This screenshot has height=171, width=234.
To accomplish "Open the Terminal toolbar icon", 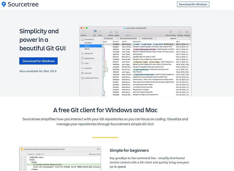I will (x=180, y=32).
